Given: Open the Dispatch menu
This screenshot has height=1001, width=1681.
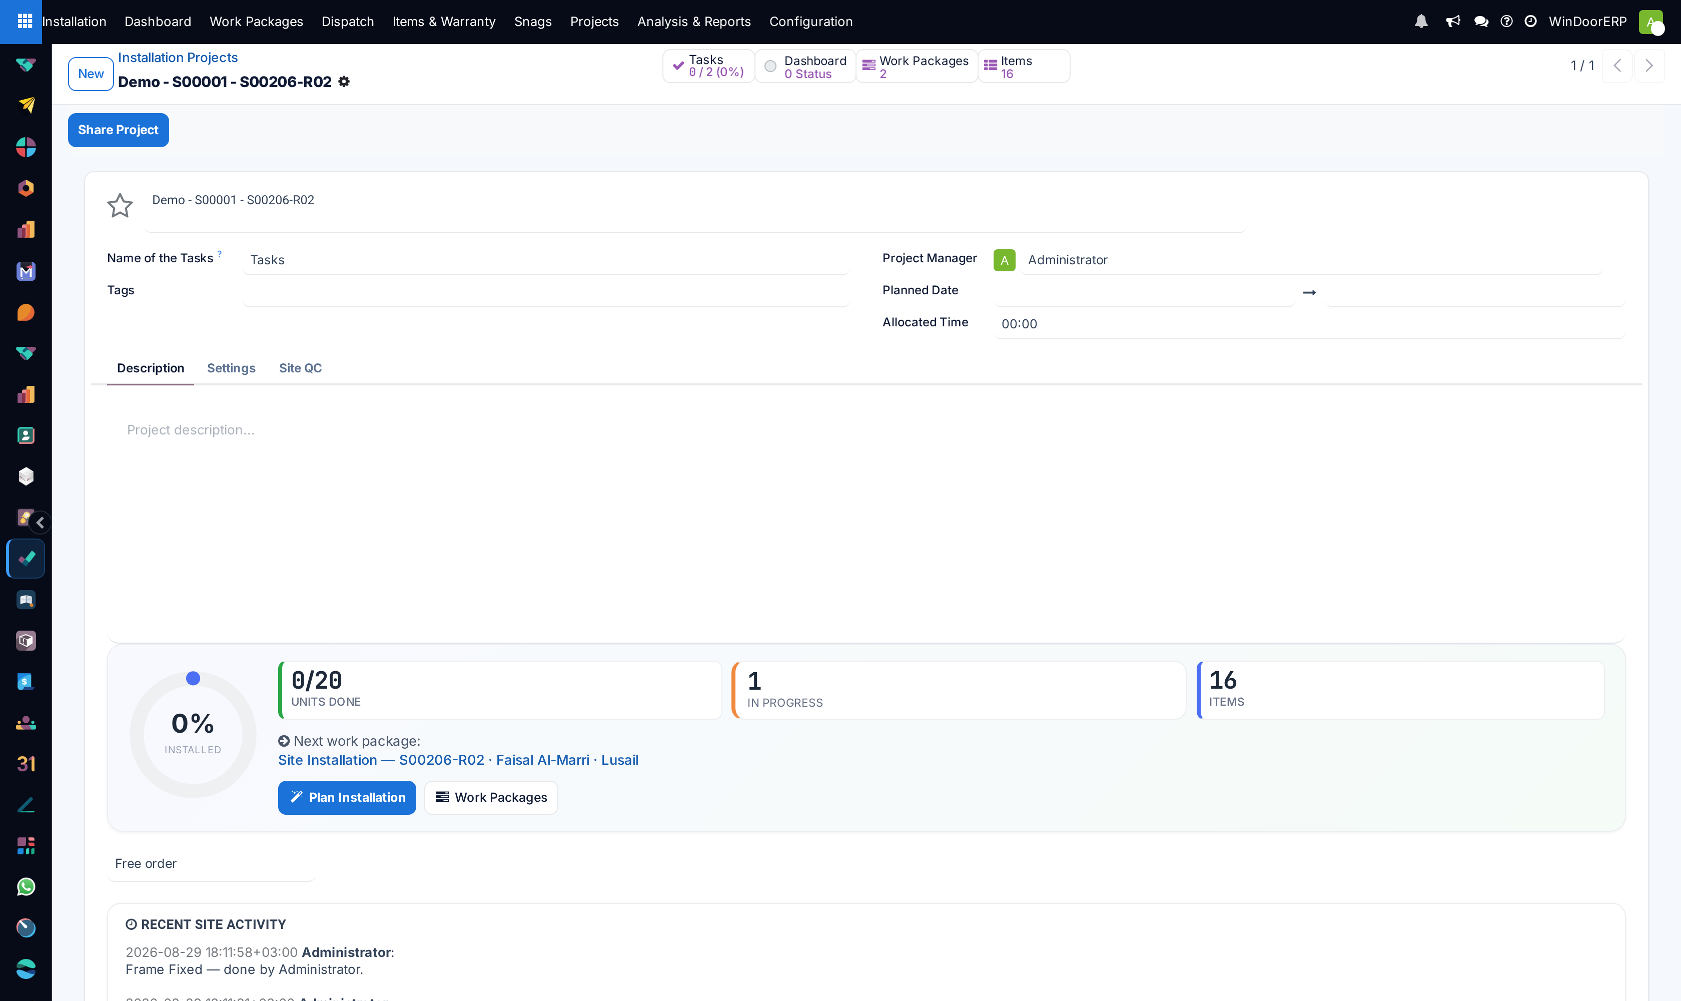Looking at the screenshot, I should (x=347, y=22).
